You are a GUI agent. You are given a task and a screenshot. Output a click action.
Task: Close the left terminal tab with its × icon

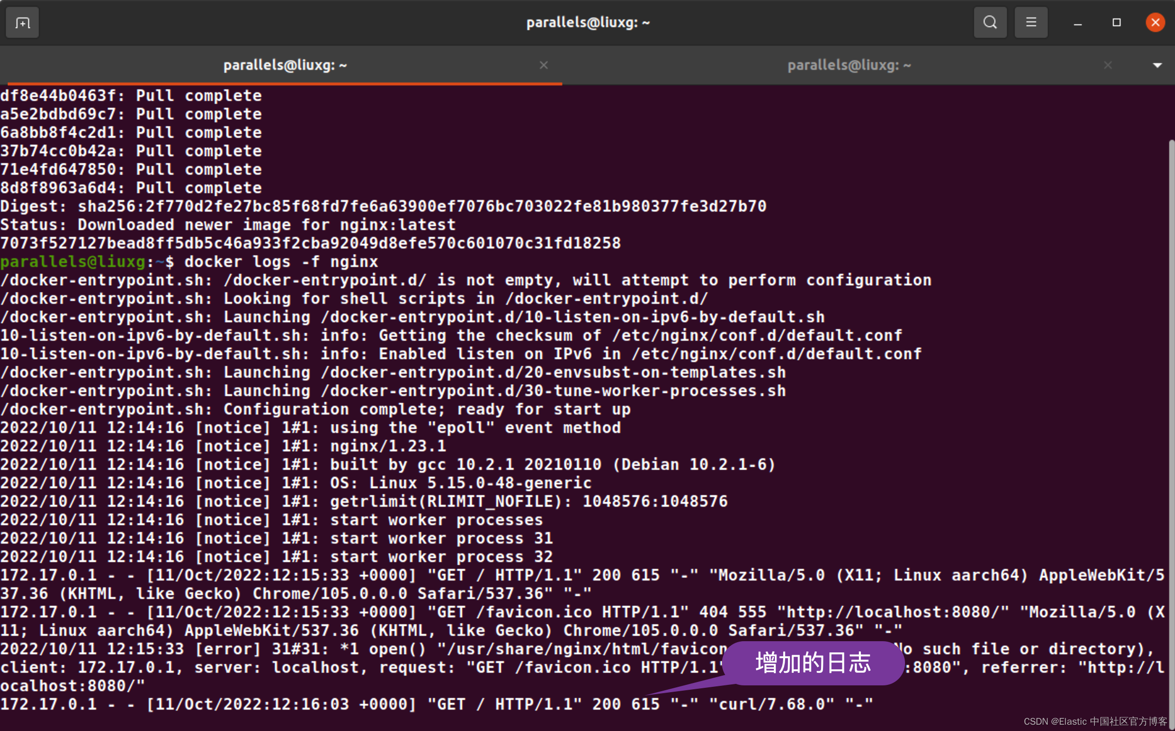[543, 65]
